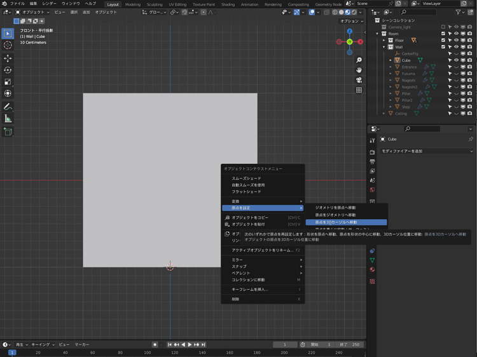Click 削除 in the context menu
The width and height of the screenshot is (477, 357).
pos(236,299)
